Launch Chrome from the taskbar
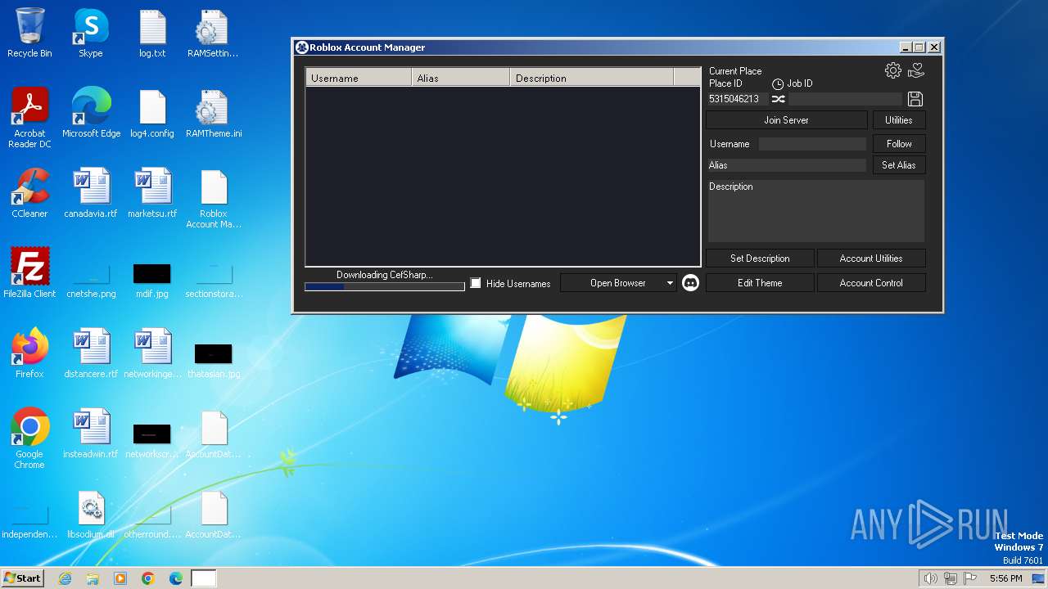 (148, 578)
